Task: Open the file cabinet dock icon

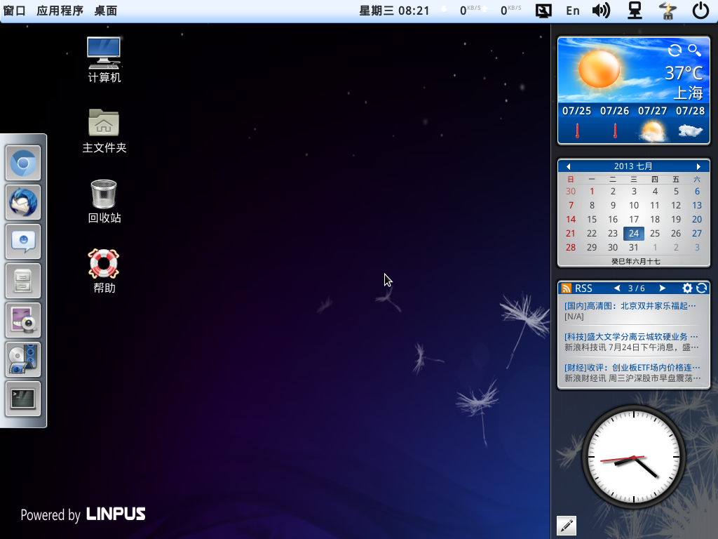Action: pyautogui.click(x=23, y=281)
